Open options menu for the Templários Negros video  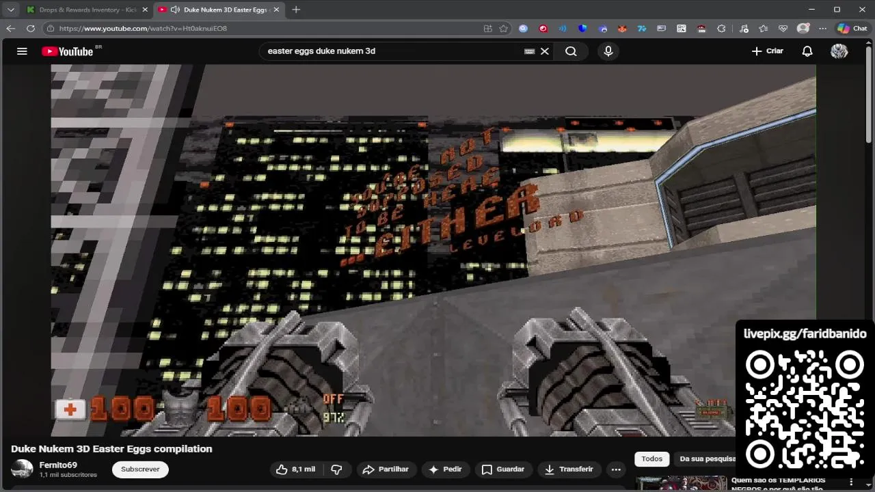pyautogui.click(x=851, y=482)
